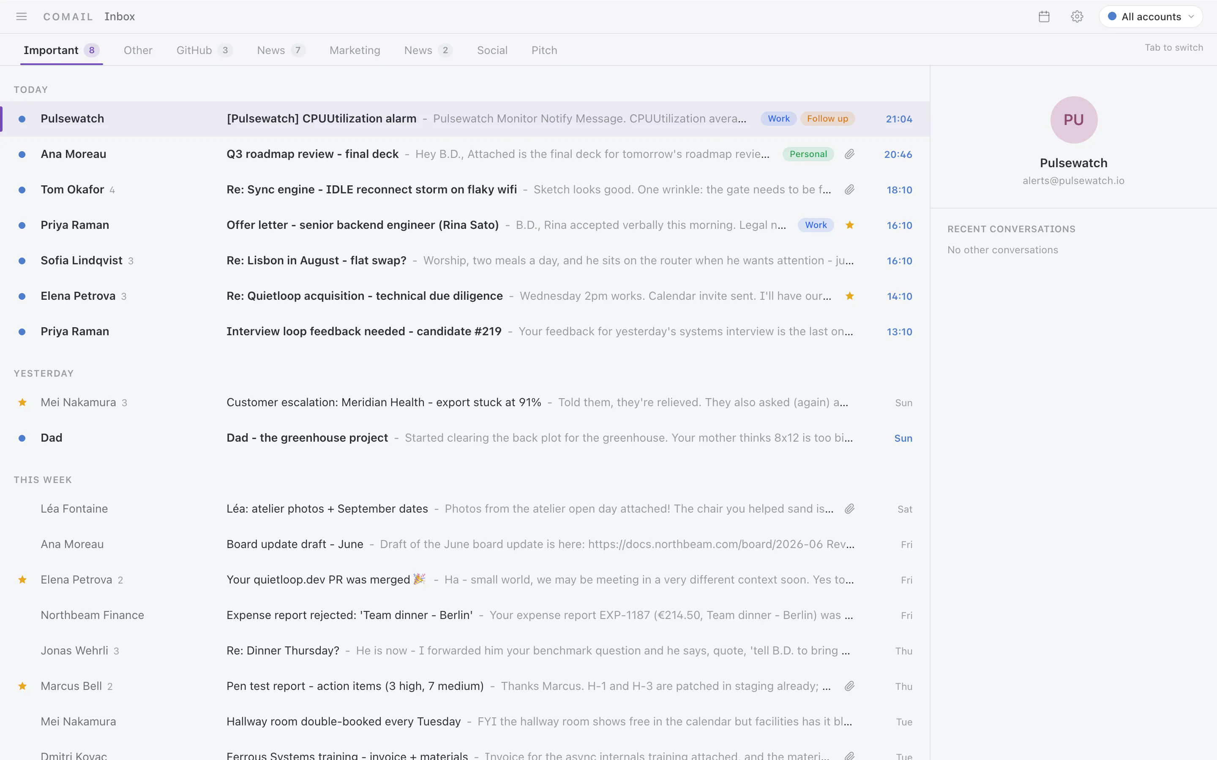Open Re: Sync engine IDLE reconnect storm email

pyautogui.click(x=465, y=190)
